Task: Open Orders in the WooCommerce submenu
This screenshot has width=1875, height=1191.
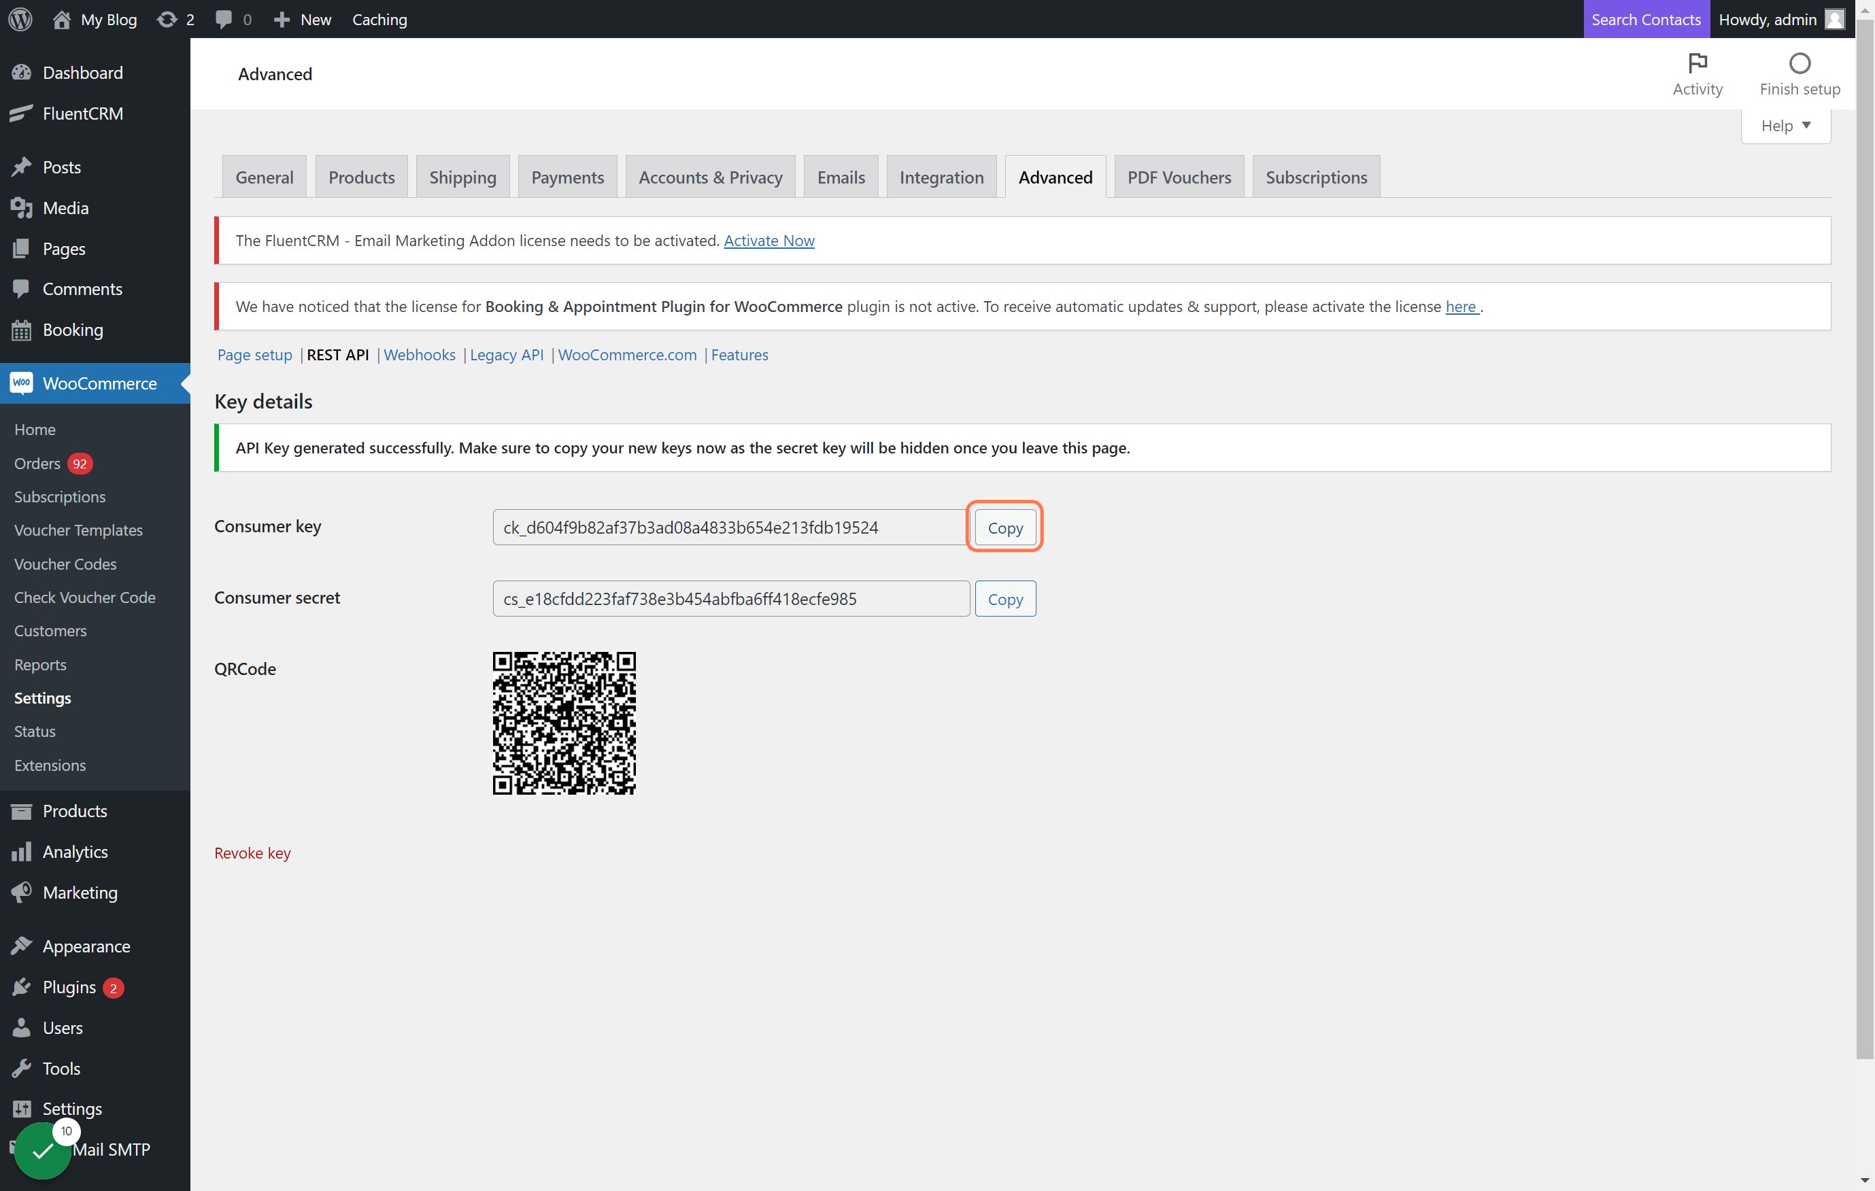Action: point(37,463)
